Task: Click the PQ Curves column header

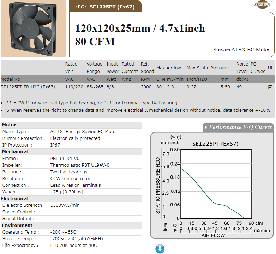Action: 257,68
